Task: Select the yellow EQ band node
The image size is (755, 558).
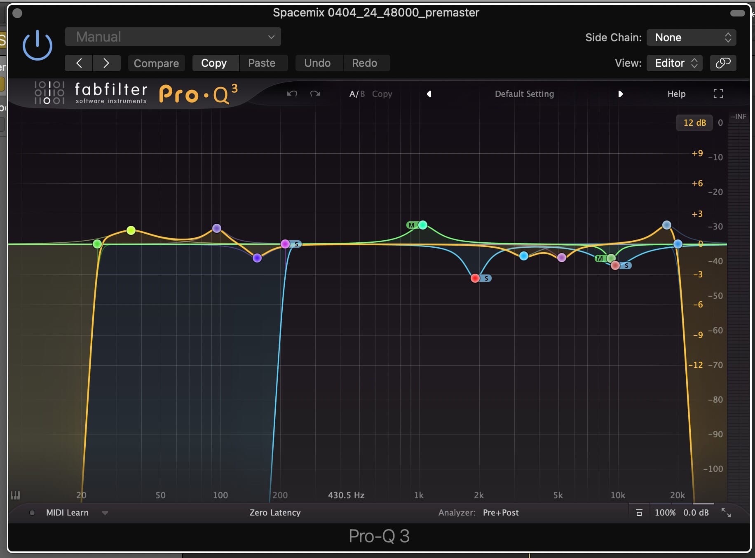Action: click(131, 230)
